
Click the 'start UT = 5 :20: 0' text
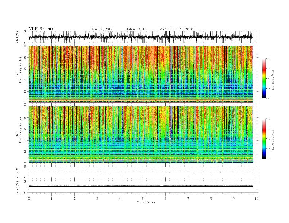(176, 29)
